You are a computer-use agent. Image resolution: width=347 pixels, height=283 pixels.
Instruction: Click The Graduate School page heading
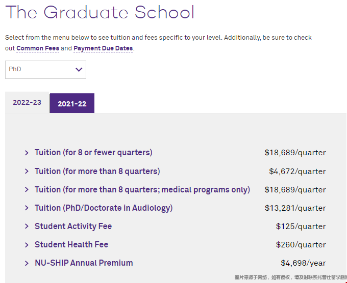(100, 12)
